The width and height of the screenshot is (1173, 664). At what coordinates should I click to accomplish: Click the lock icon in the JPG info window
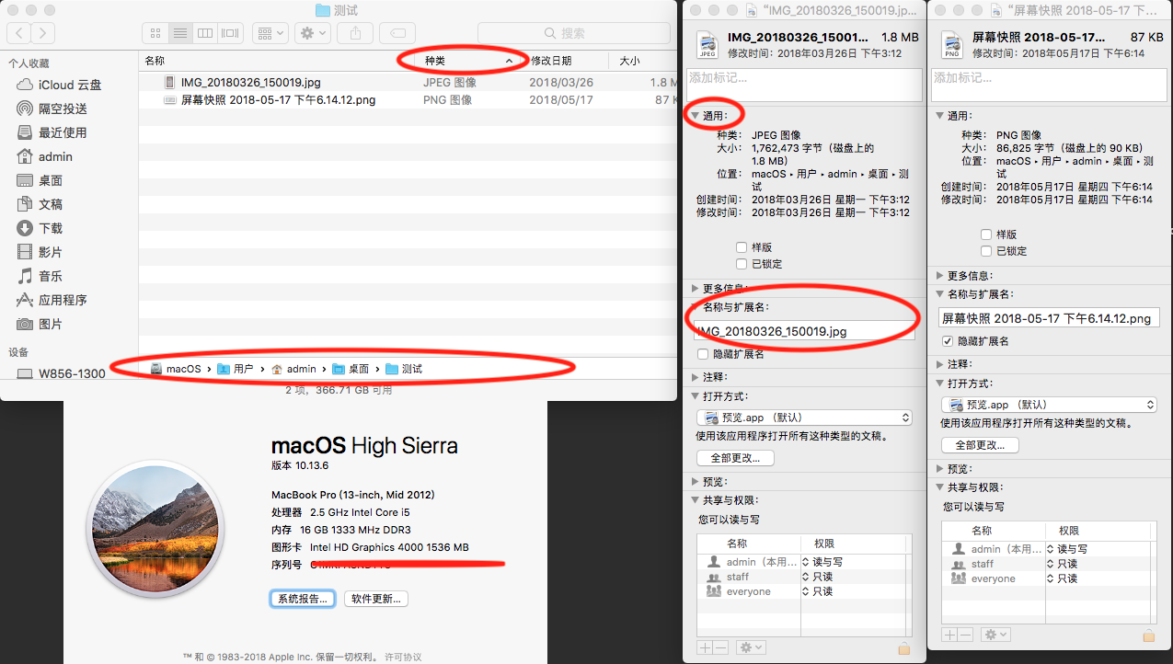point(904,647)
